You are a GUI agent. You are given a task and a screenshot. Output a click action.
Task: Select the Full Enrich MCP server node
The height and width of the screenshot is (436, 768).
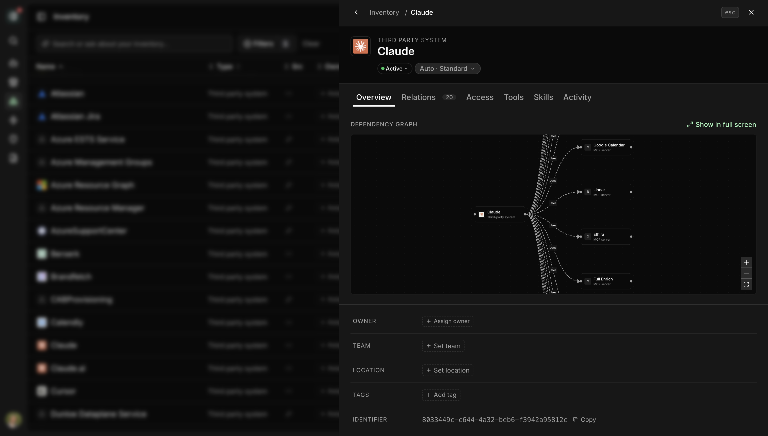click(x=606, y=281)
